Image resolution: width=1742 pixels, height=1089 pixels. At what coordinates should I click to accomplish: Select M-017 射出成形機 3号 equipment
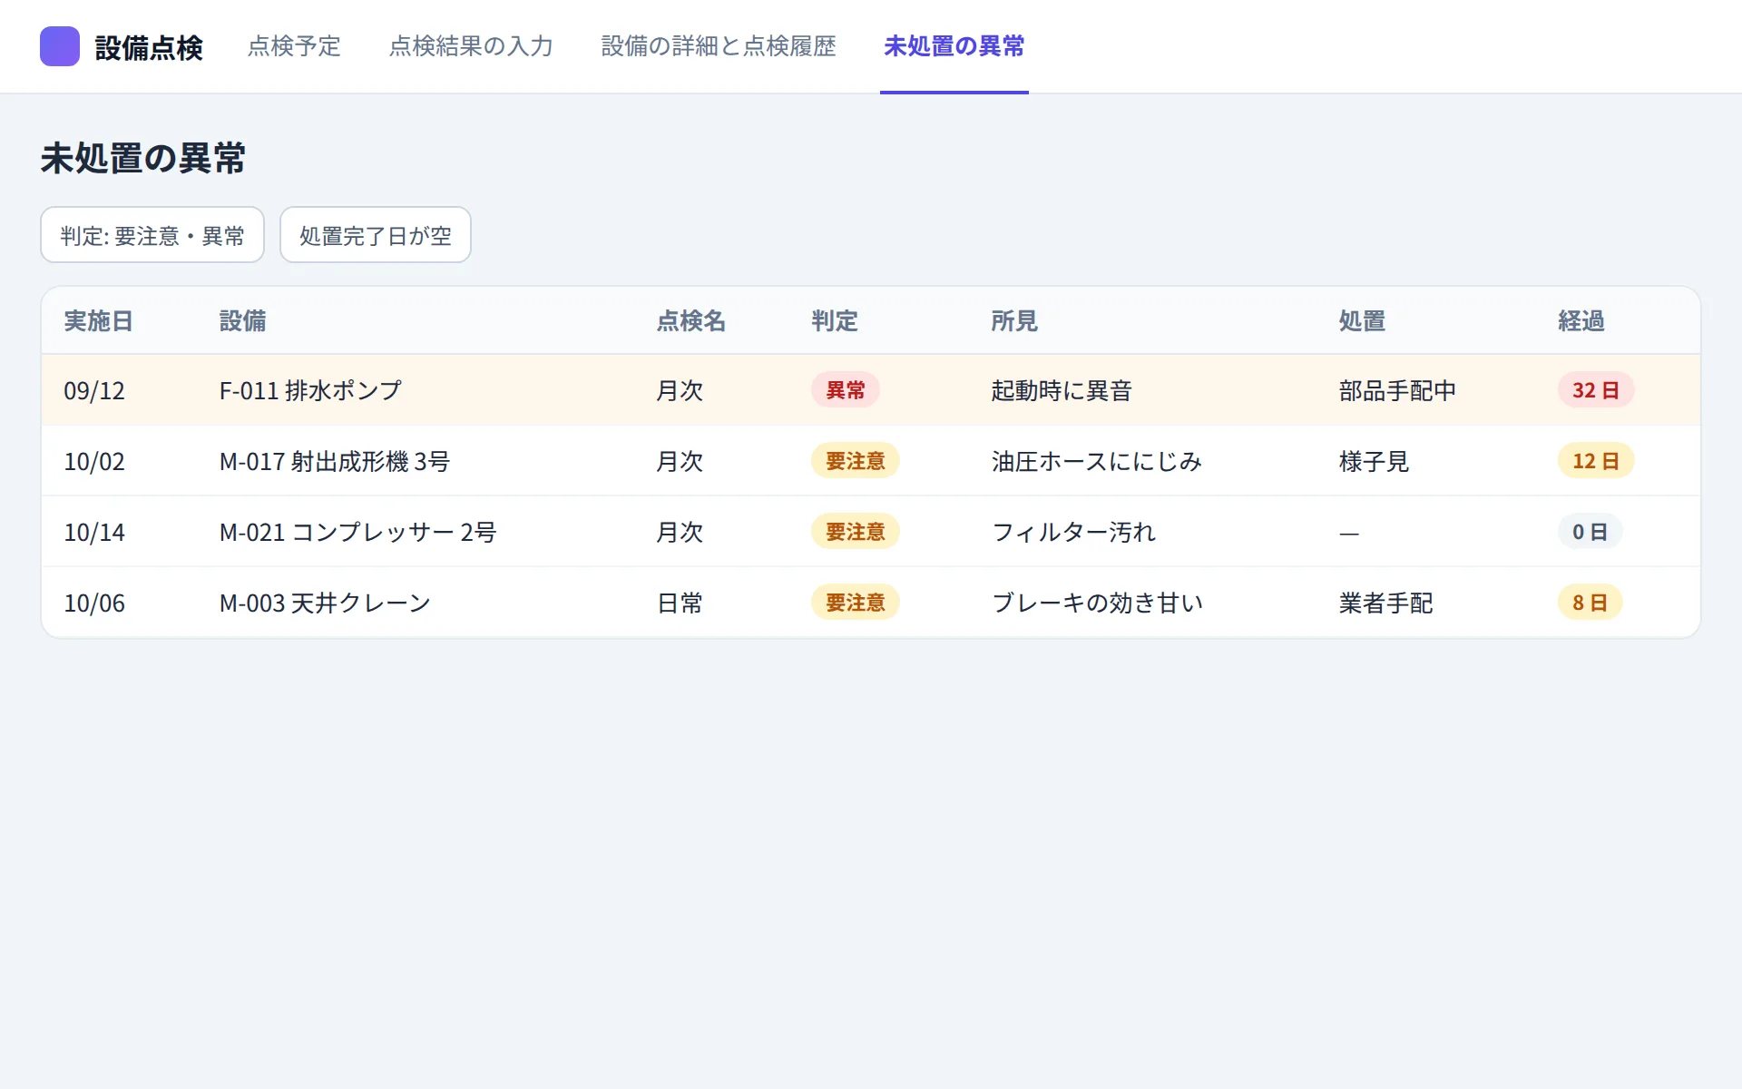pyautogui.click(x=335, y=461)
